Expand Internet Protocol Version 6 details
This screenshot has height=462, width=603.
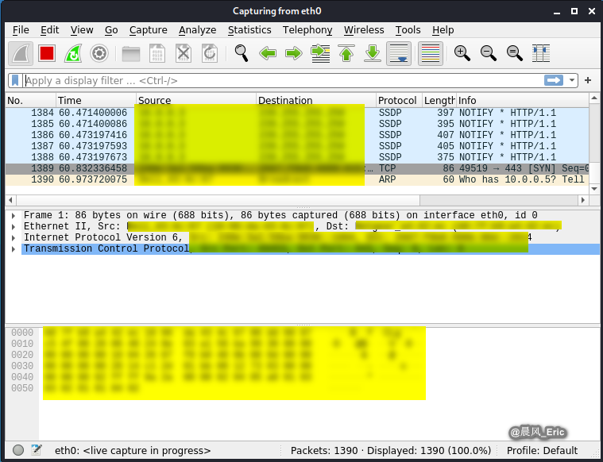tap(14, 237)
